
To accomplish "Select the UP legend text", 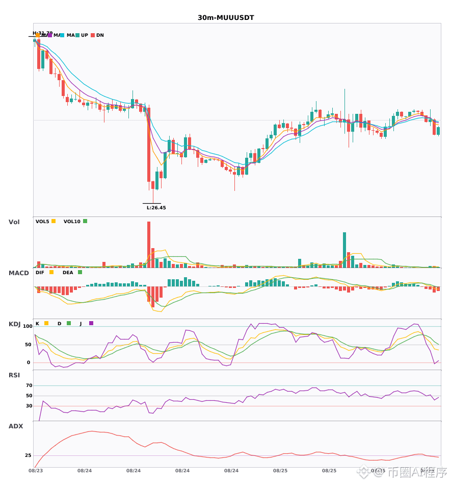I will [85, 35].
